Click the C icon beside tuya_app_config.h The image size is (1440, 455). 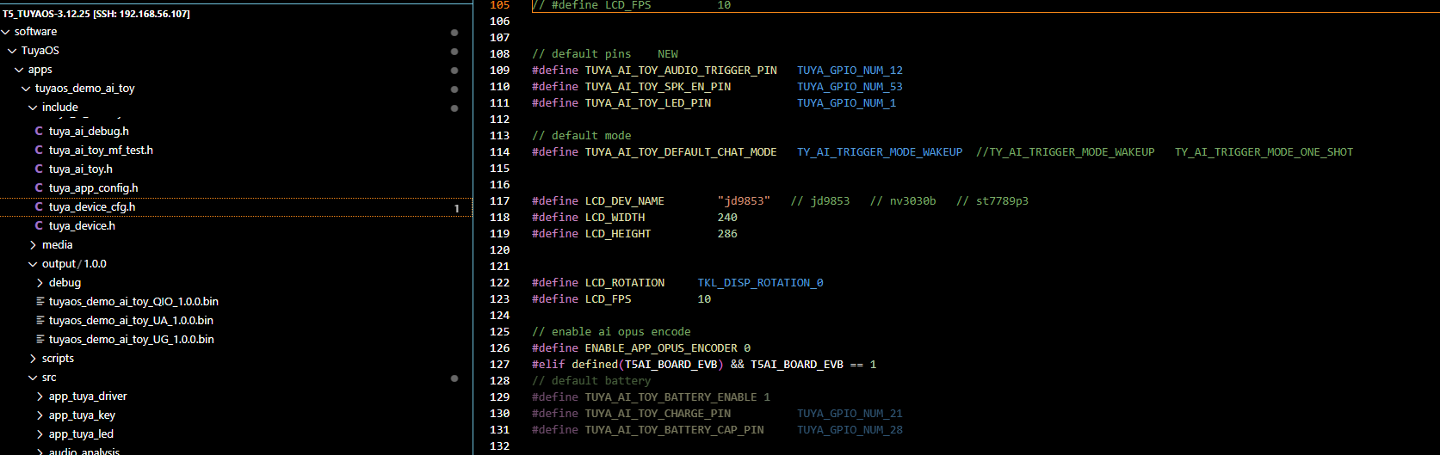click(39, 188)
